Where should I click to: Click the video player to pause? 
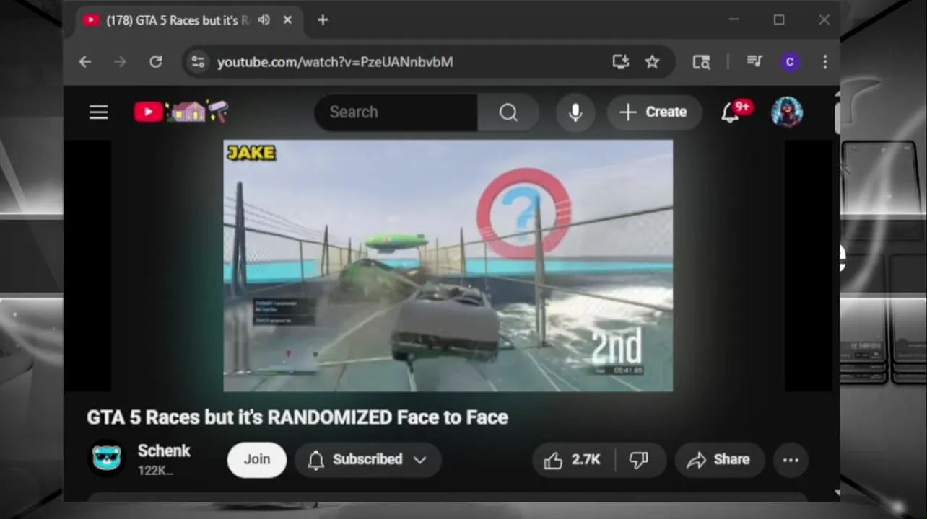448,266
